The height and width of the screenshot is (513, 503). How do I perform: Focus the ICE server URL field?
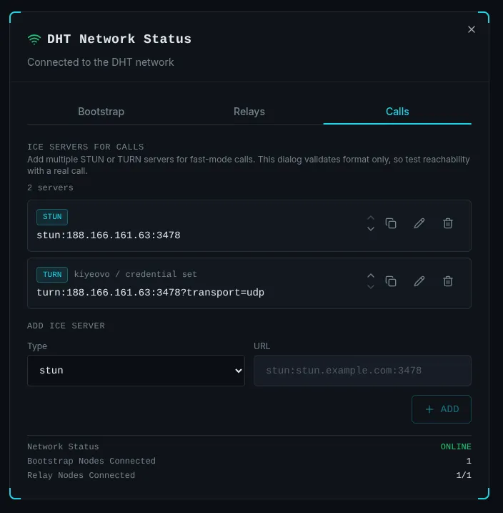(362, 371)
